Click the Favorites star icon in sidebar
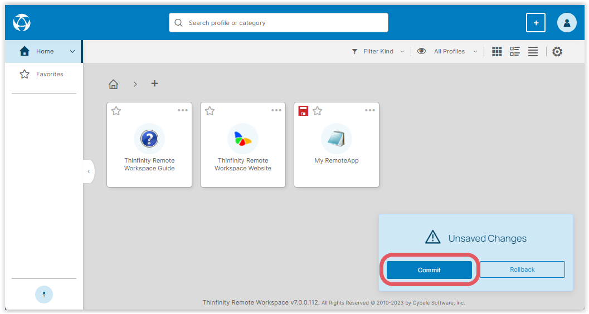Viewport: 589px width, 314px height. pos(25,74)
